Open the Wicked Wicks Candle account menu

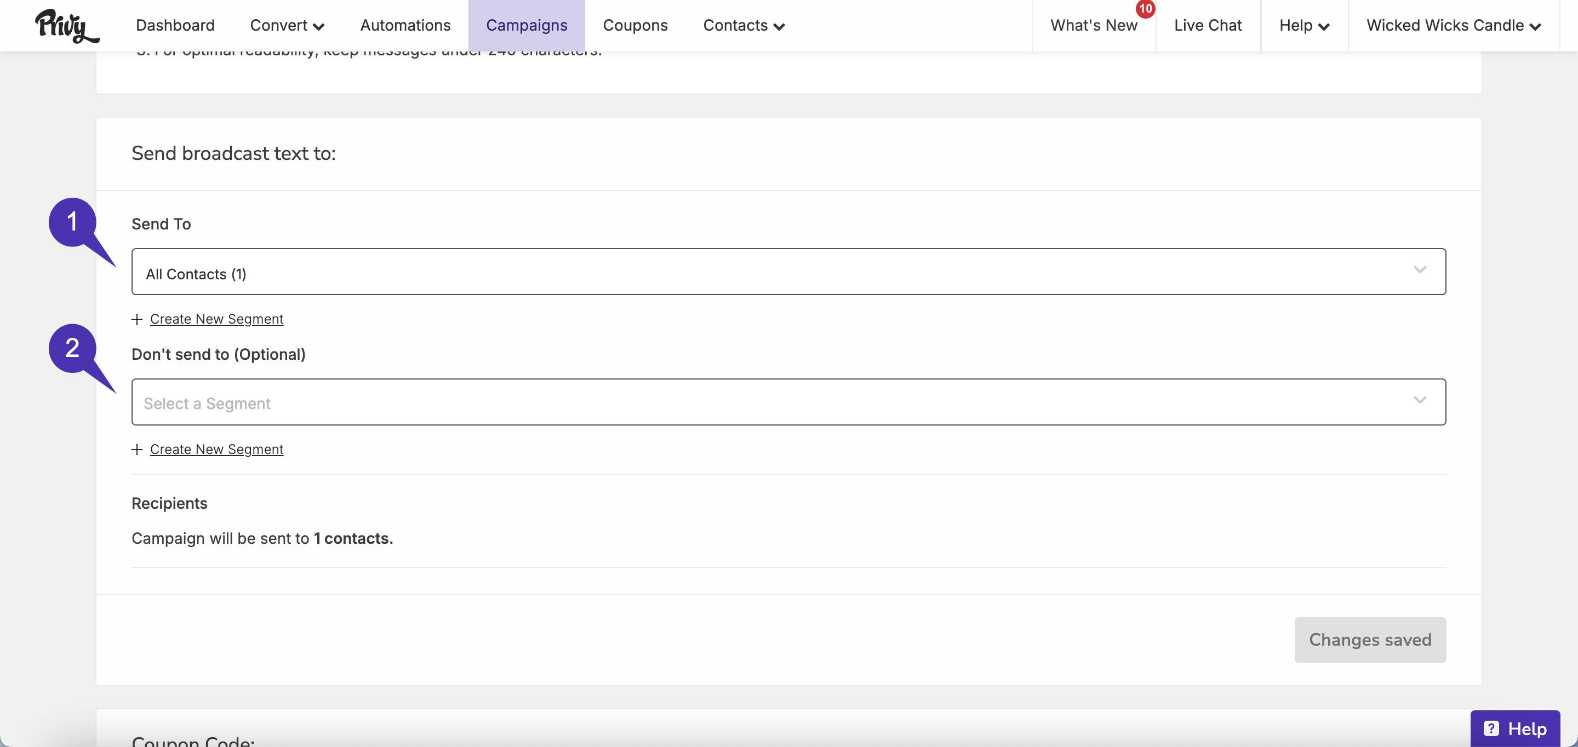pos(1454,25)
